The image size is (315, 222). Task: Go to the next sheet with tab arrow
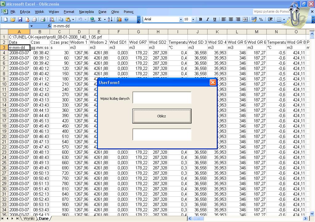12,218
